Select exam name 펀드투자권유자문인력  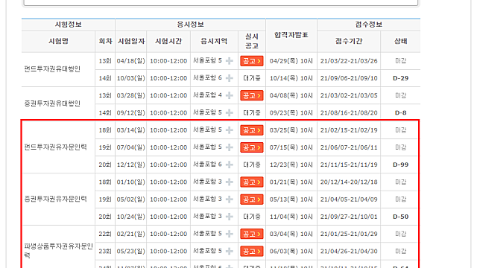click(x=56, y=147)
